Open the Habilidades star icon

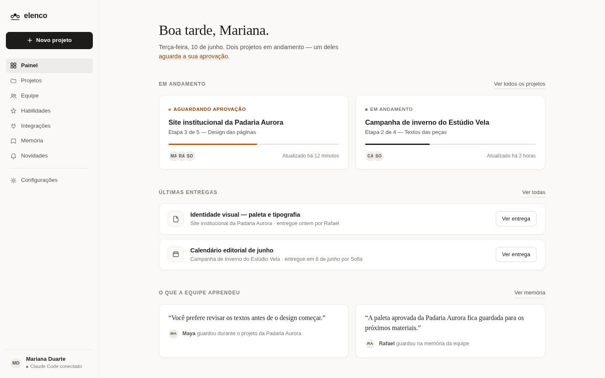tap(13, 111)
